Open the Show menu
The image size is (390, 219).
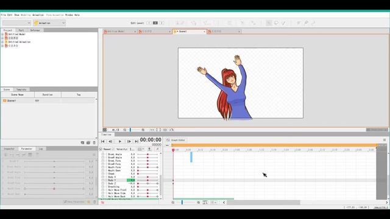pyautogui.click(x=16, y=15)
